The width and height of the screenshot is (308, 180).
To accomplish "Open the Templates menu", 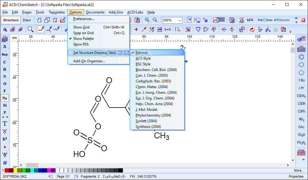I will pos(57,12).
